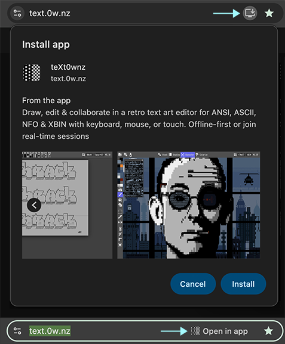Open the ANSI portrait screenshot thumbnail
Viewport: 285px width, 344px height.
188,205
